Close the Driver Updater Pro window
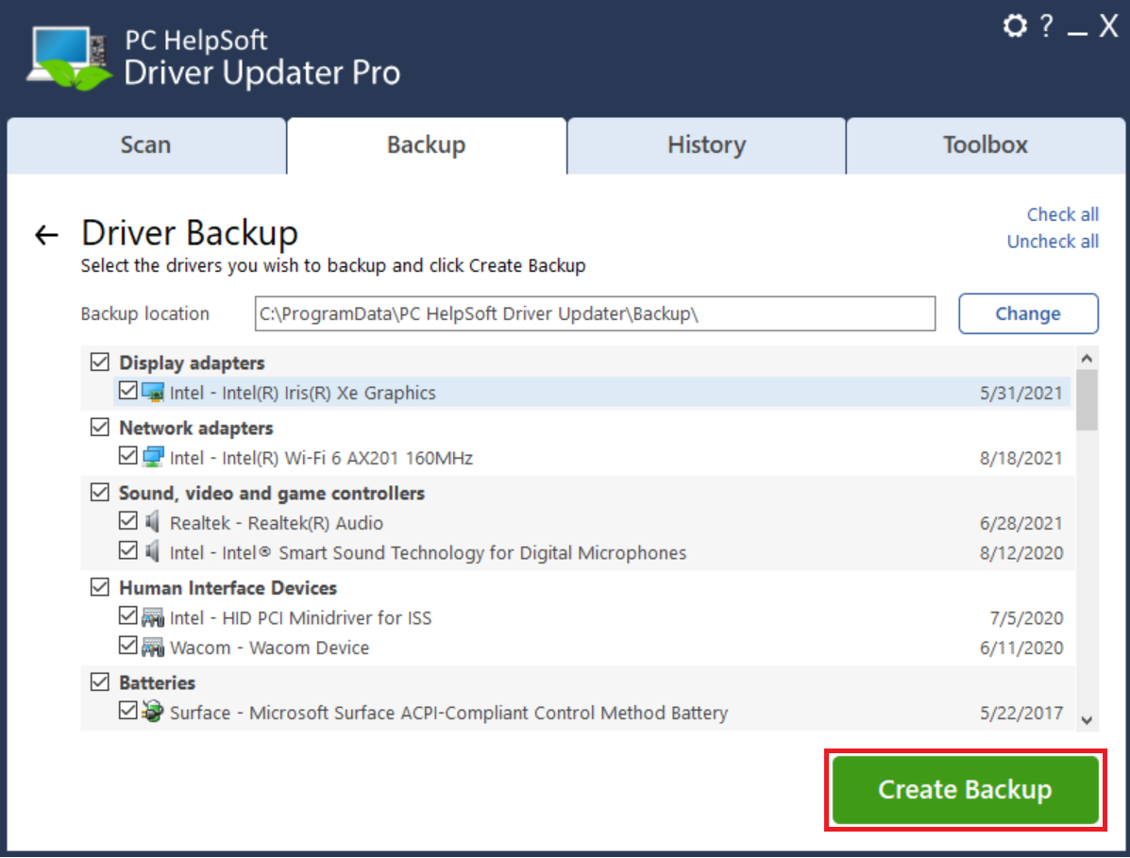Image resolution: width=1130 pixels, height=858 pixels. [1108, 25]
